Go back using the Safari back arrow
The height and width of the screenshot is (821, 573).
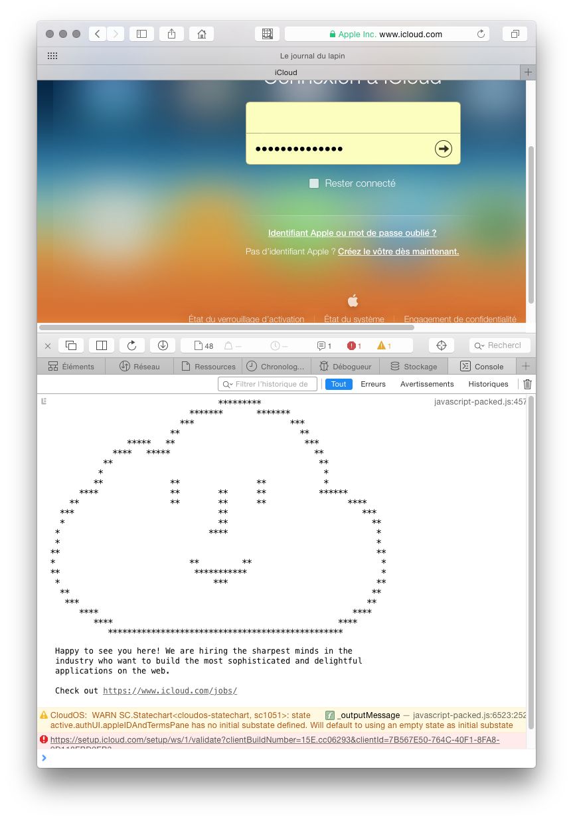pyautogui.click(x=98, y=34)
